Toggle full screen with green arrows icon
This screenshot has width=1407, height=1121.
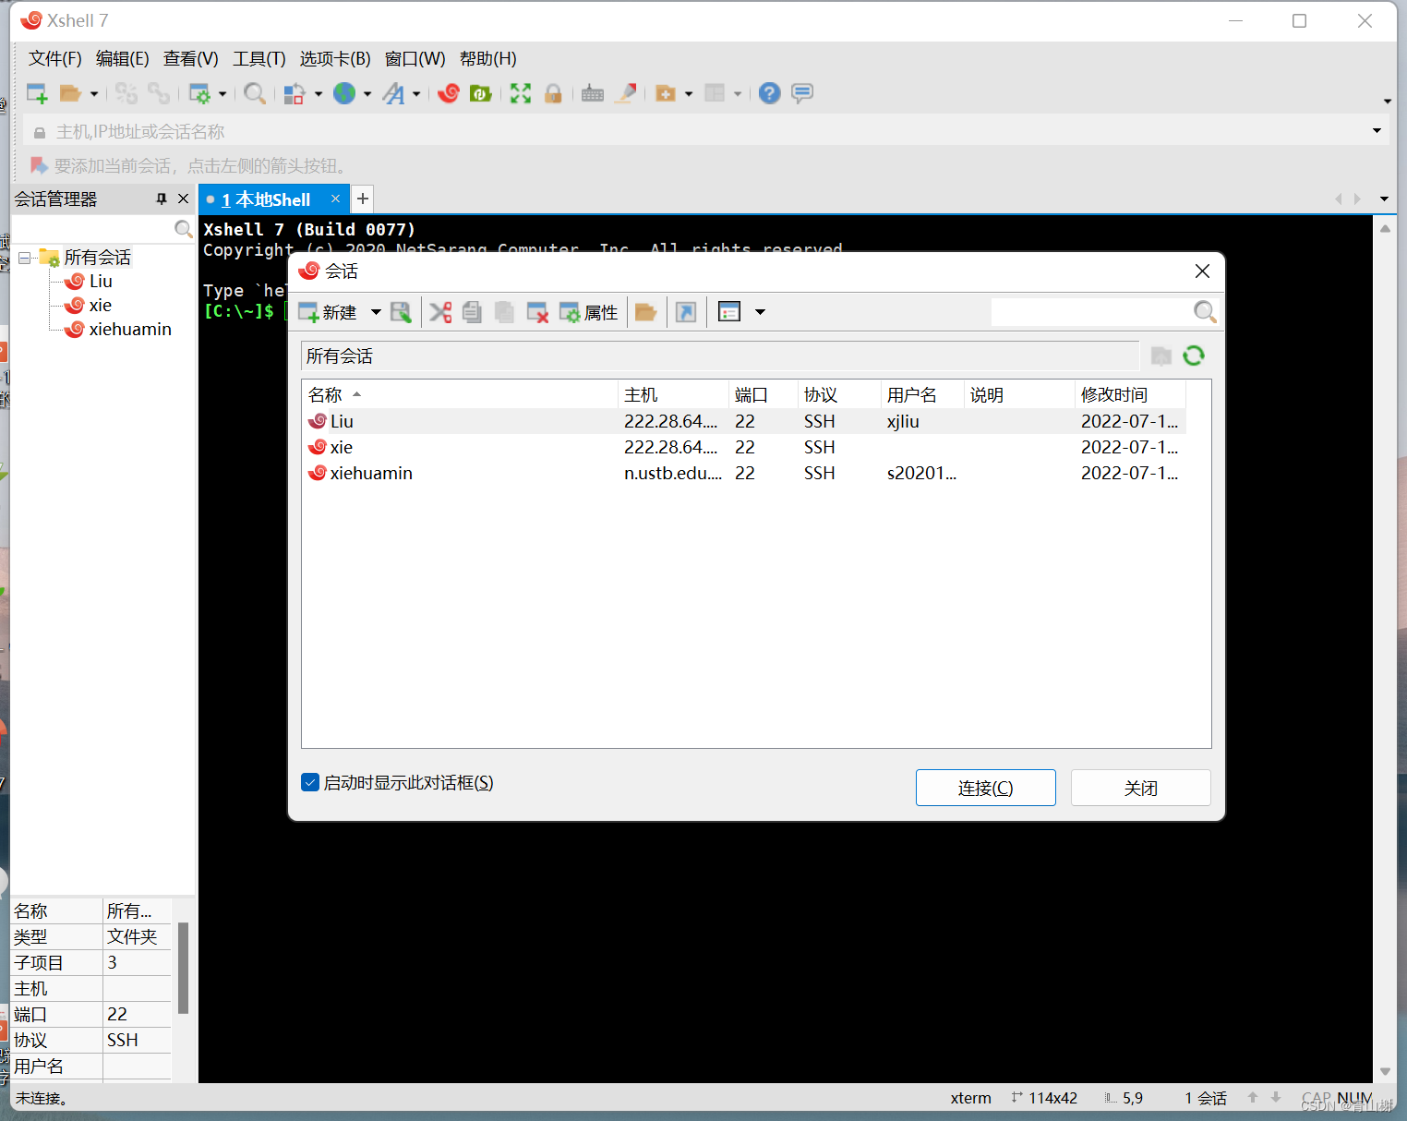click(521, 93)
